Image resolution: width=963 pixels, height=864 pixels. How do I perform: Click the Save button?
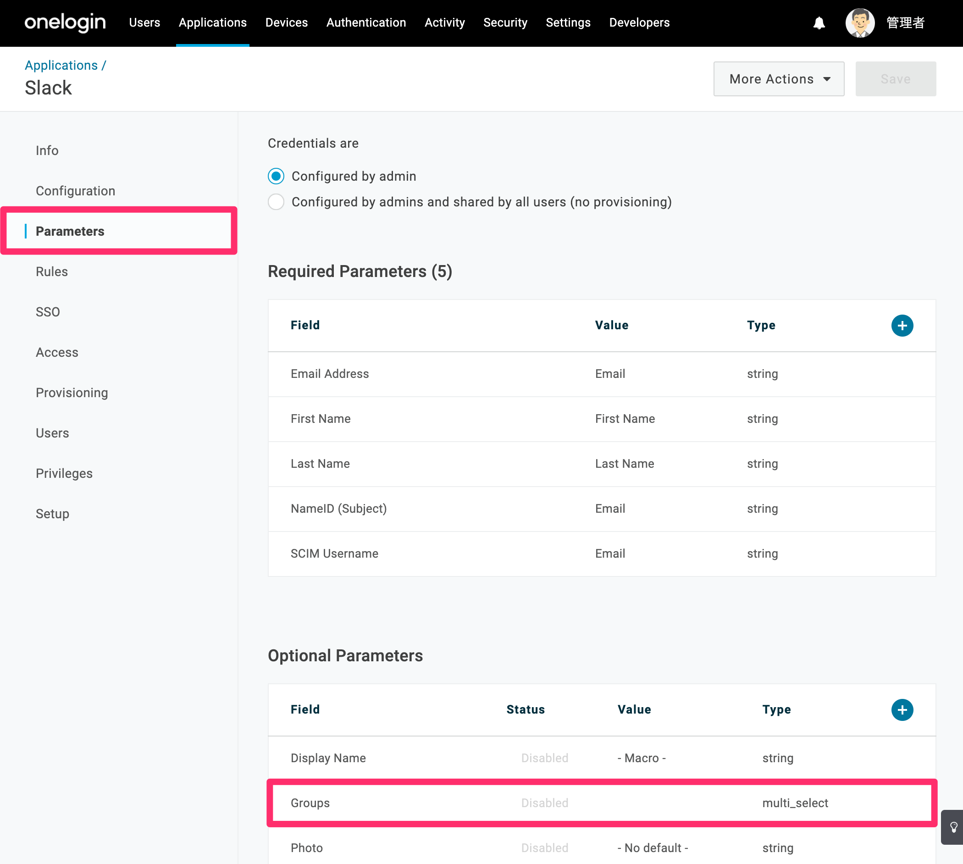tap(895, 79)
